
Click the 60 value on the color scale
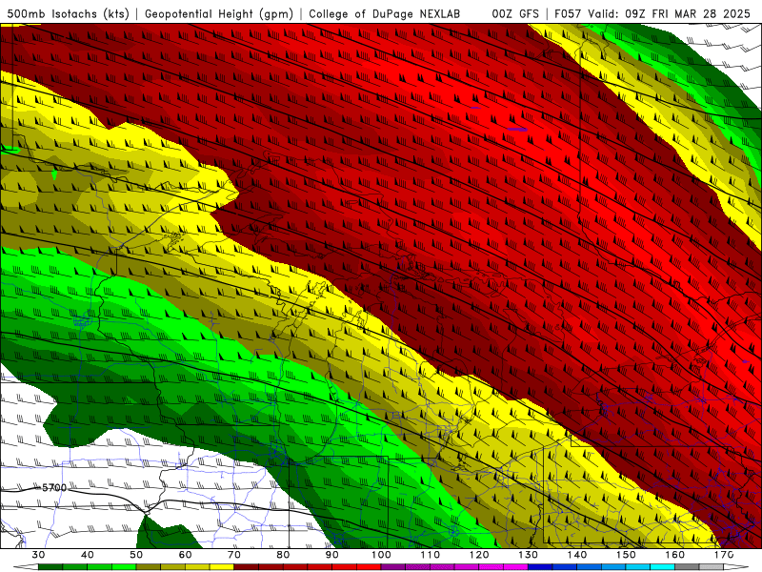coord(185,555)
